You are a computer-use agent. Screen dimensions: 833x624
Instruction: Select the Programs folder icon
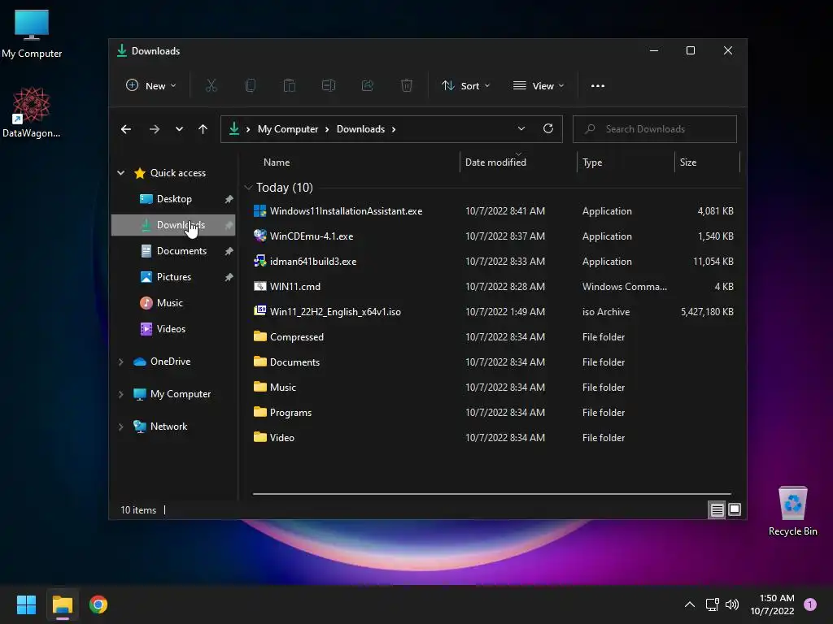pos(259,412)
